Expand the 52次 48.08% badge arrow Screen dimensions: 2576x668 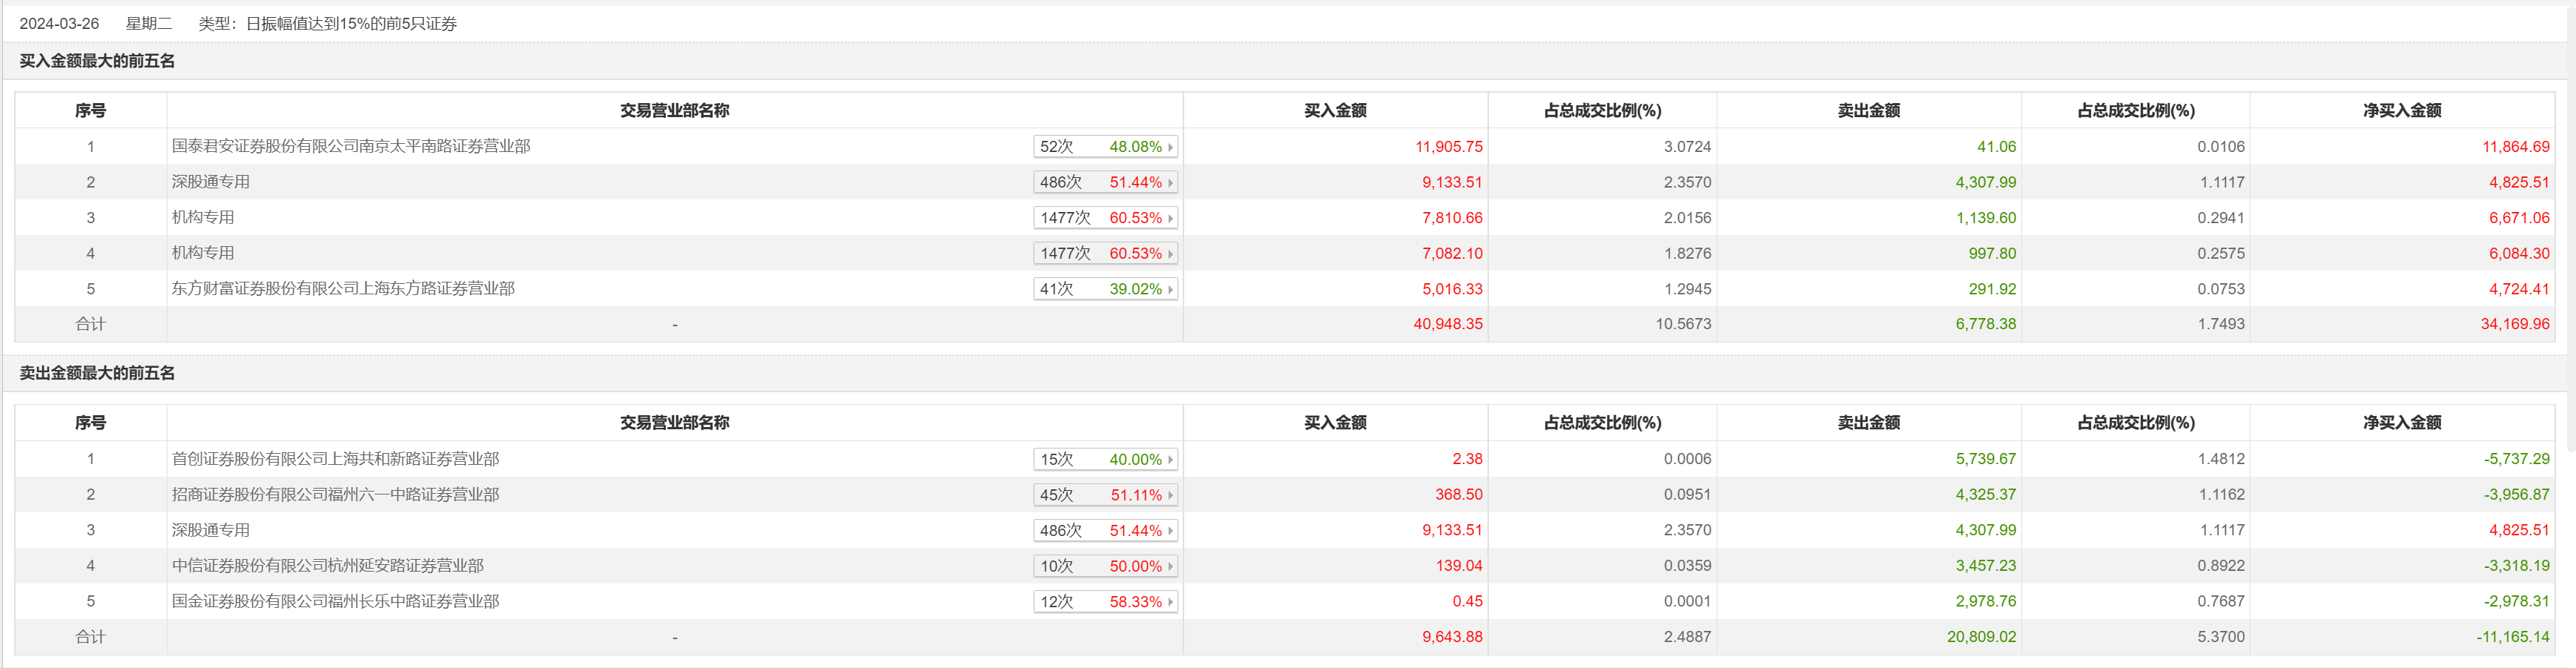[1170, 147]
